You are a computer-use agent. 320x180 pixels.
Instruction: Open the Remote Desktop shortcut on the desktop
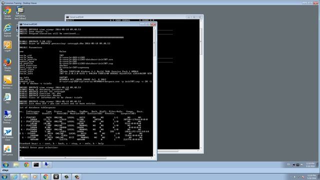7,116
